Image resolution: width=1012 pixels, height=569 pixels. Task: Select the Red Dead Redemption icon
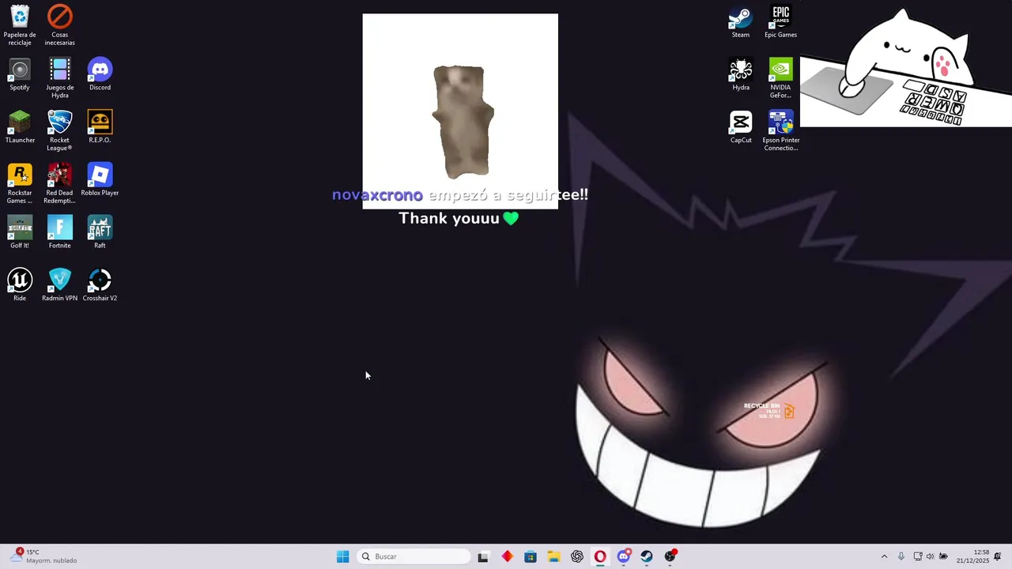point(60,184)
